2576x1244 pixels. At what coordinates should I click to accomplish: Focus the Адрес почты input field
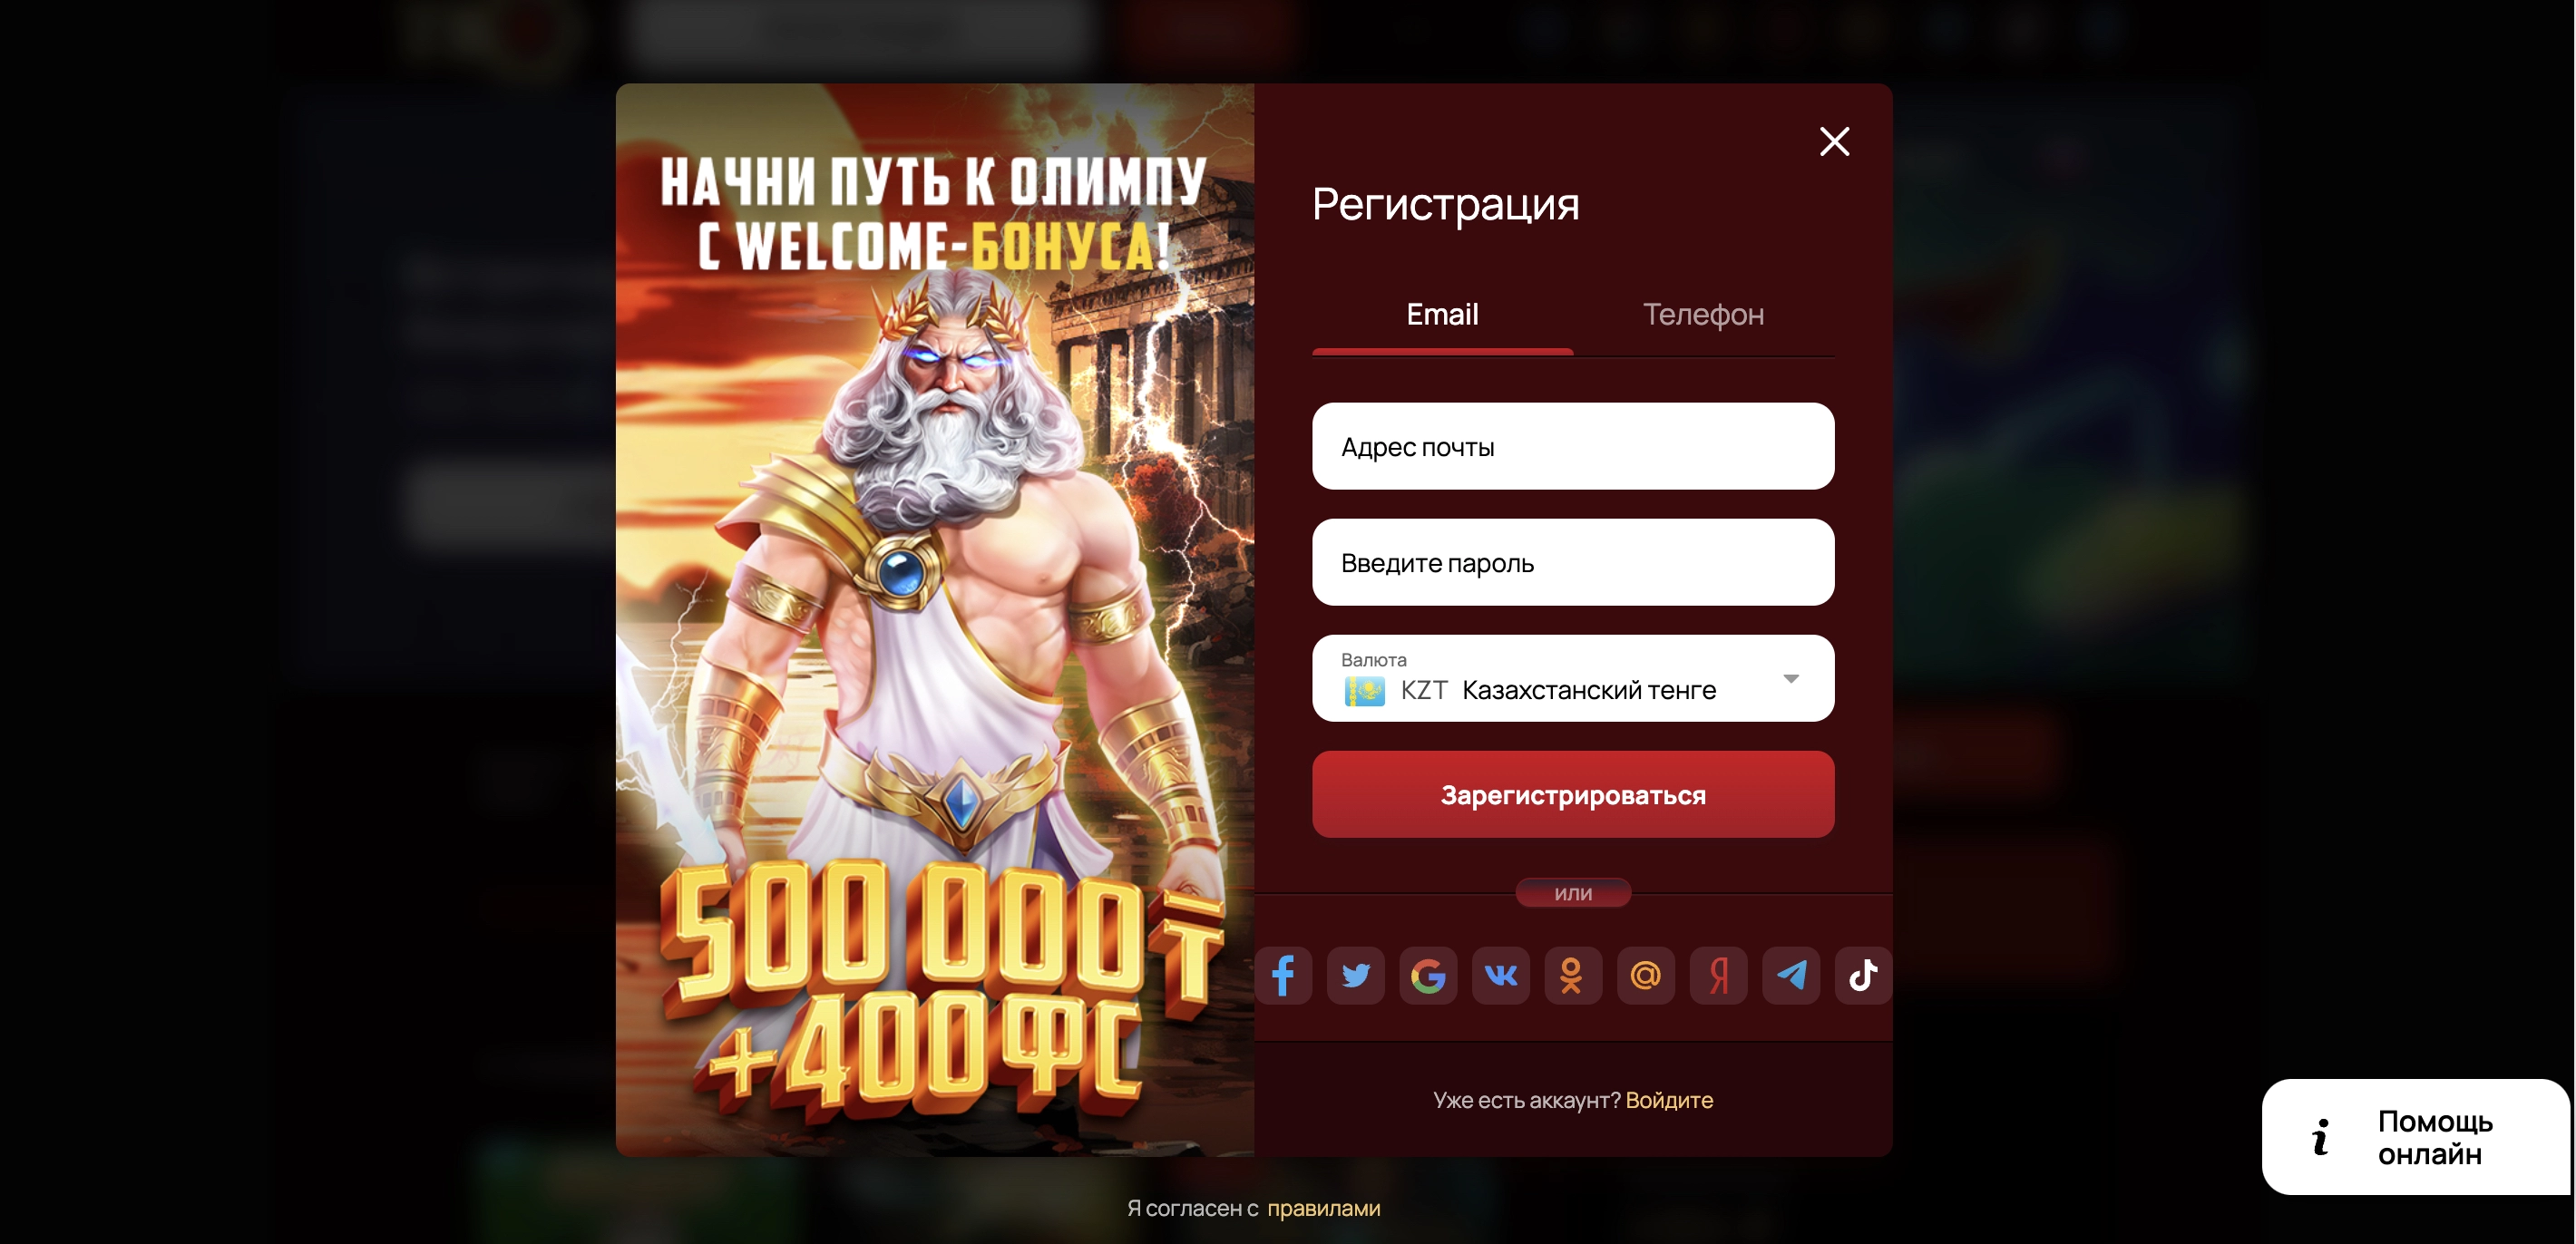pos(1573,446)
